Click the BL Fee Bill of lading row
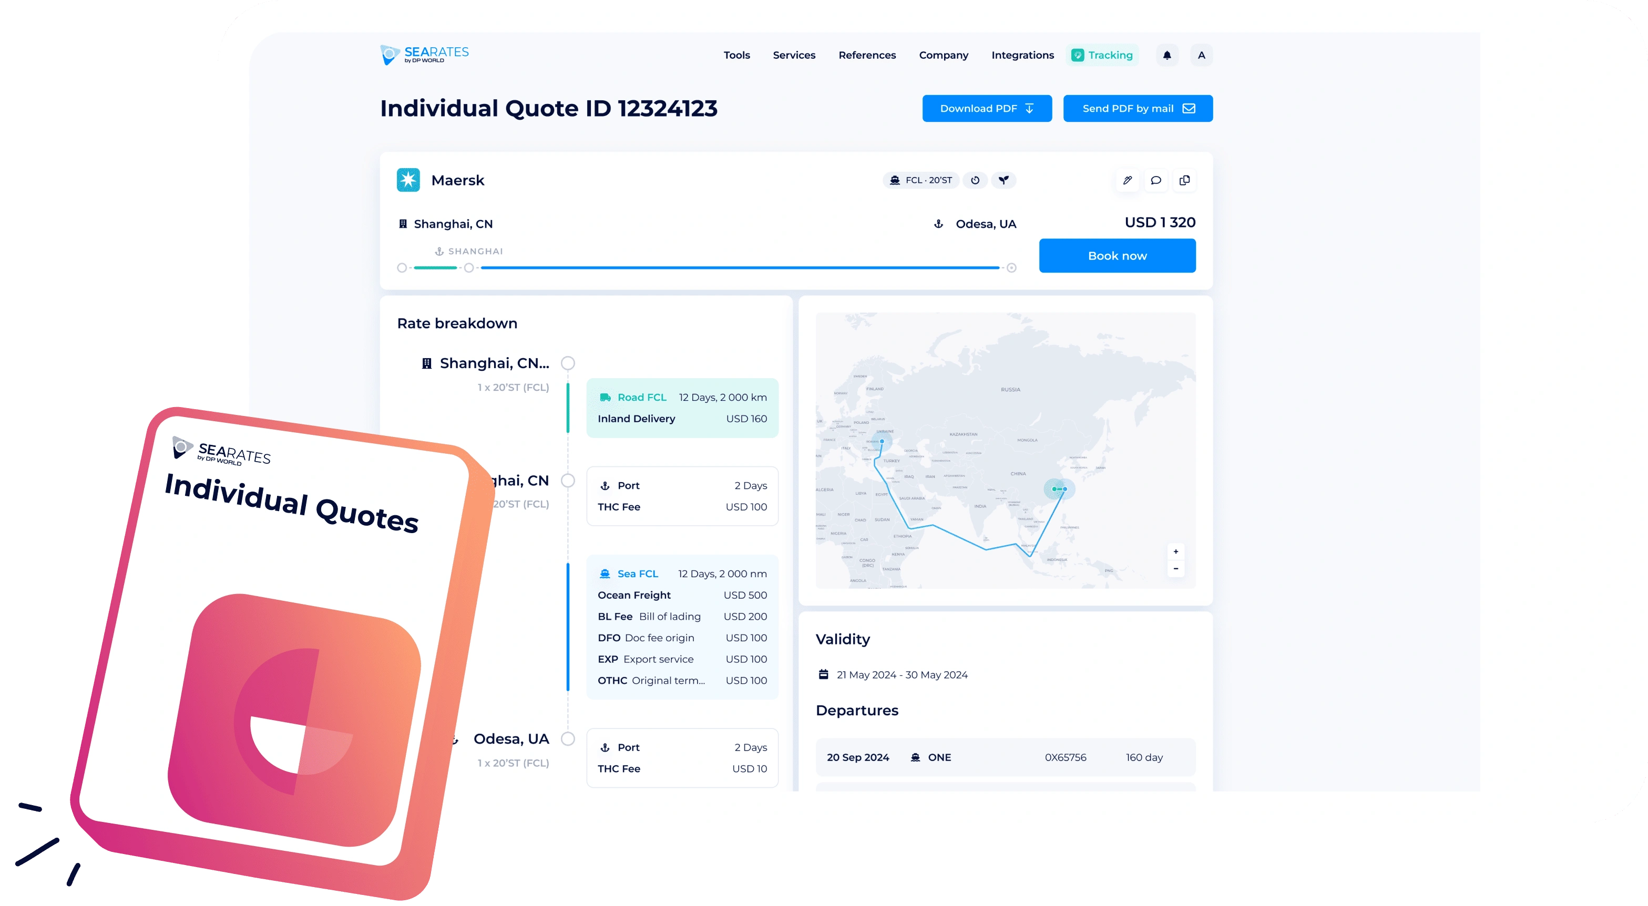The image size is (1648, 906). (682, 617)
